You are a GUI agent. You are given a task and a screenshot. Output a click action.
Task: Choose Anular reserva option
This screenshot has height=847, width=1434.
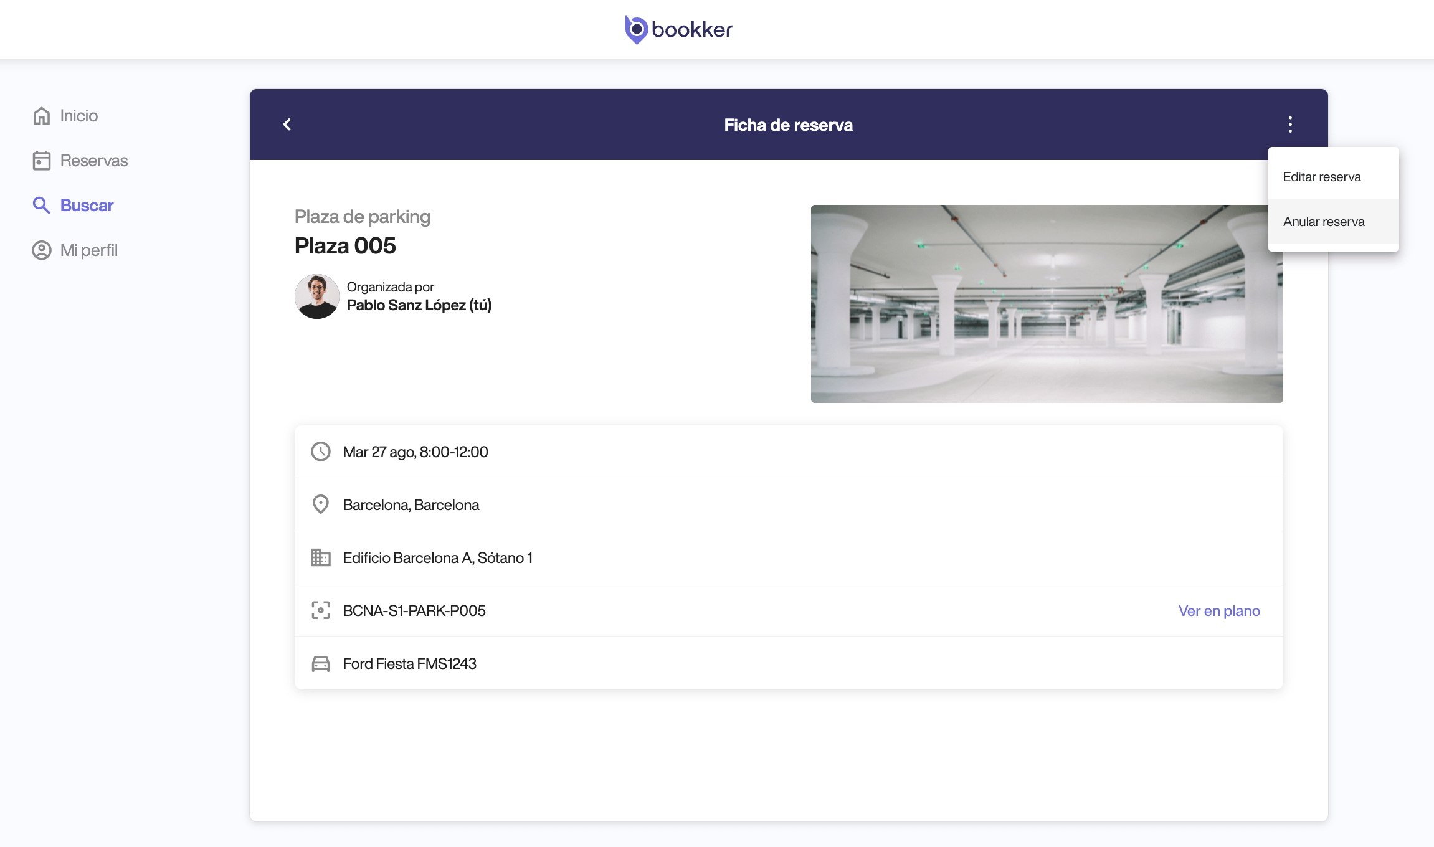1324,222
